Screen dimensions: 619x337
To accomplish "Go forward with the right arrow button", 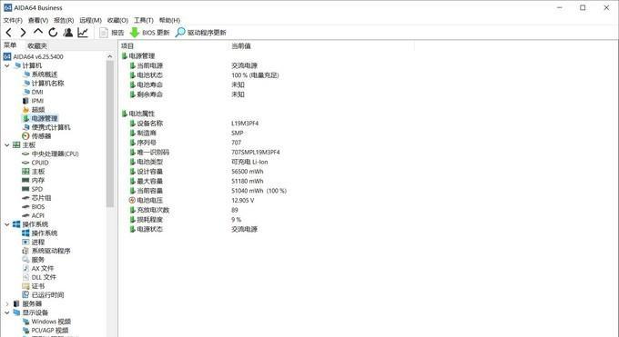I will coord(24,33).
